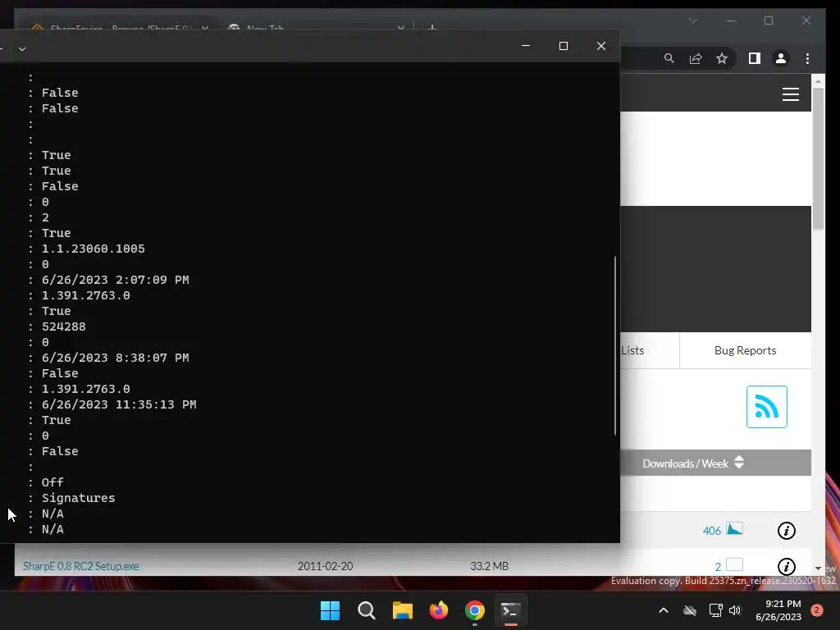The image size is (840, 630).
Task: Click the OneDrive cloud tray icon
Action: pos(690,610)
